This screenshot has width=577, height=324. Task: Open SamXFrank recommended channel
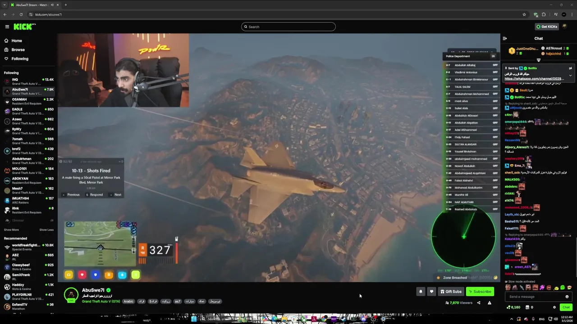click(x=28, y=277)
